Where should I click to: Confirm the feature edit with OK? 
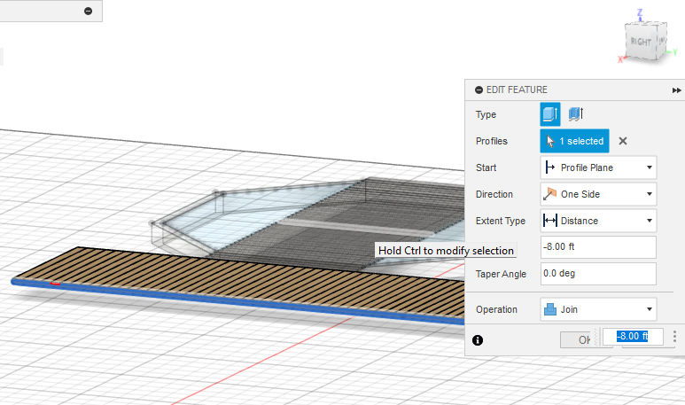(x=579, y=340)
